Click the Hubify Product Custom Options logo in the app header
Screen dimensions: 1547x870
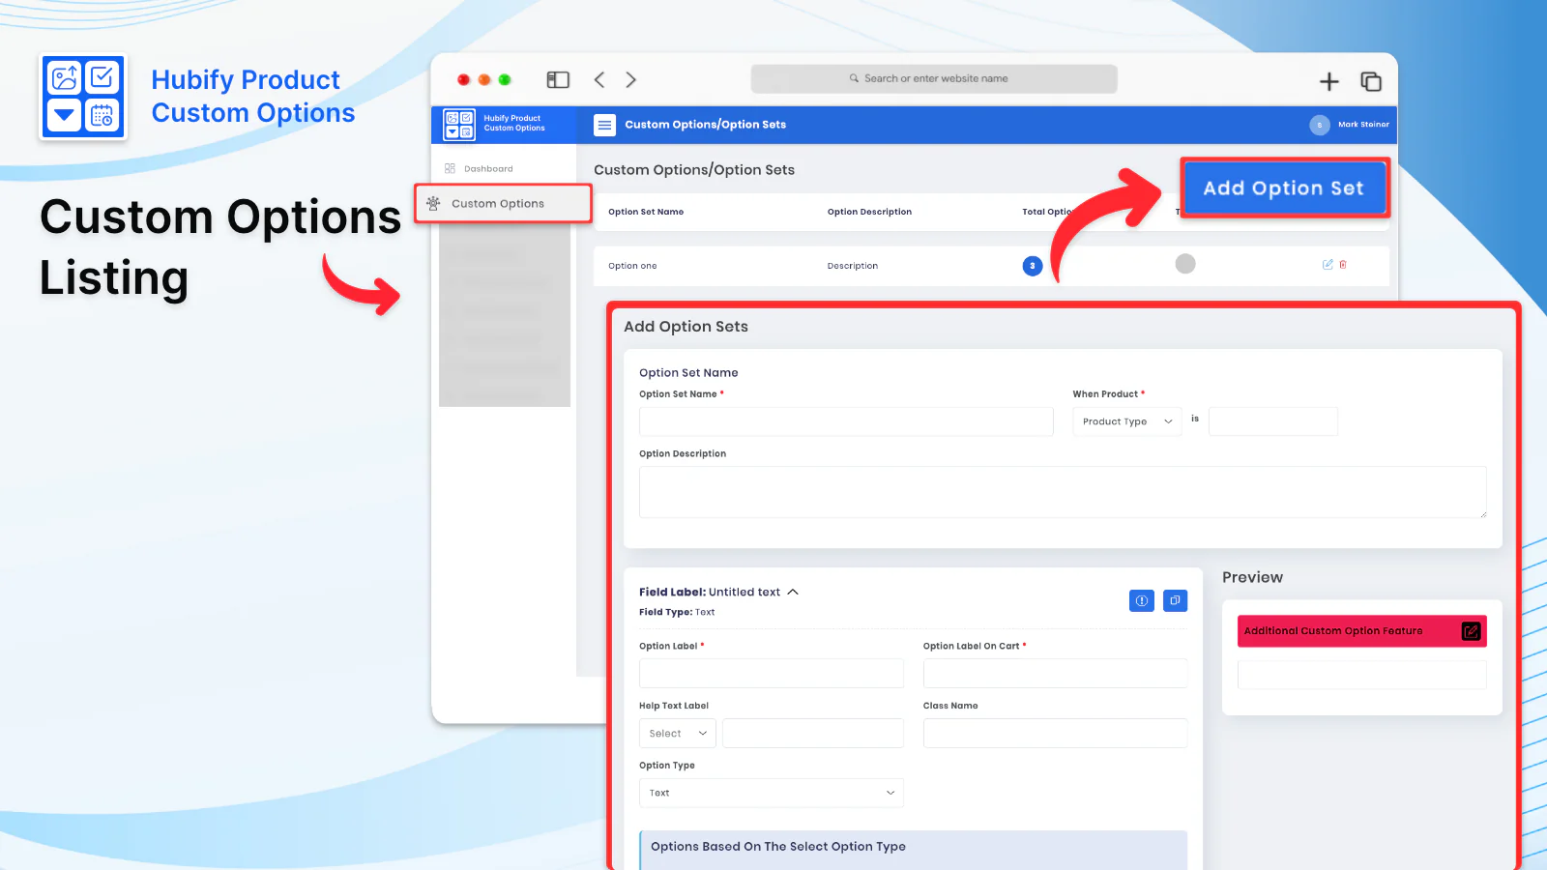click(459, 125)
